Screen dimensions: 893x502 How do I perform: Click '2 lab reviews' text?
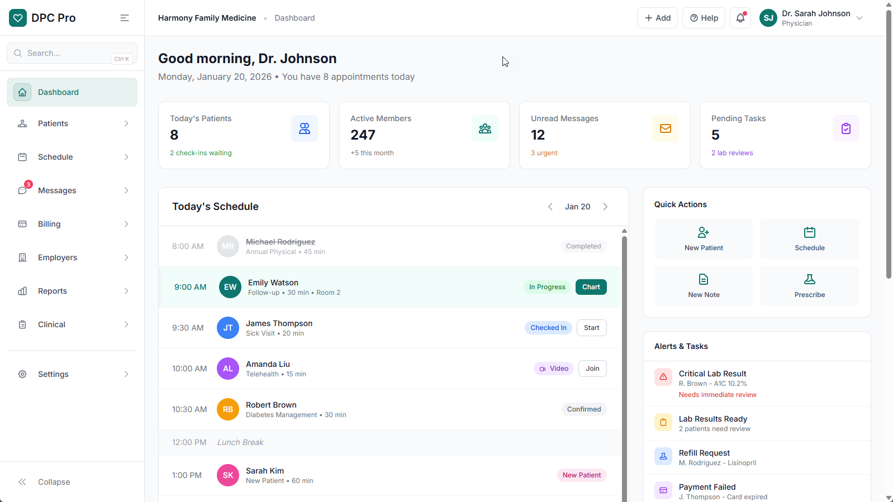pyautogui.click(x=732, y=153)
